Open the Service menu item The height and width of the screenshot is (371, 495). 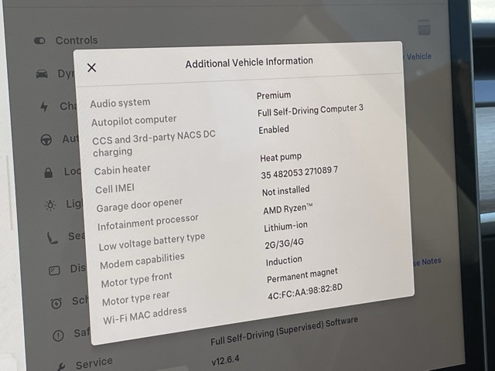point(94,362)
